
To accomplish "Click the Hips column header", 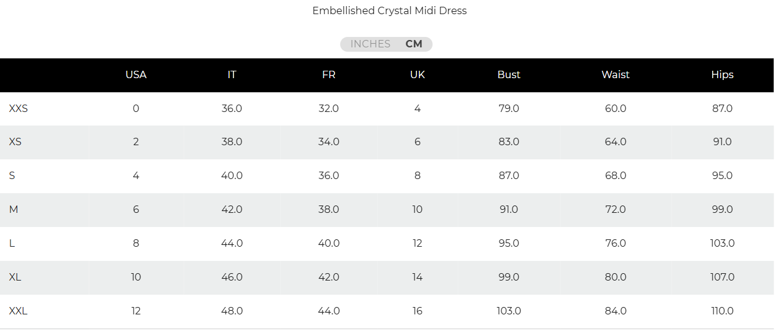I will click(x=722, y=74).
